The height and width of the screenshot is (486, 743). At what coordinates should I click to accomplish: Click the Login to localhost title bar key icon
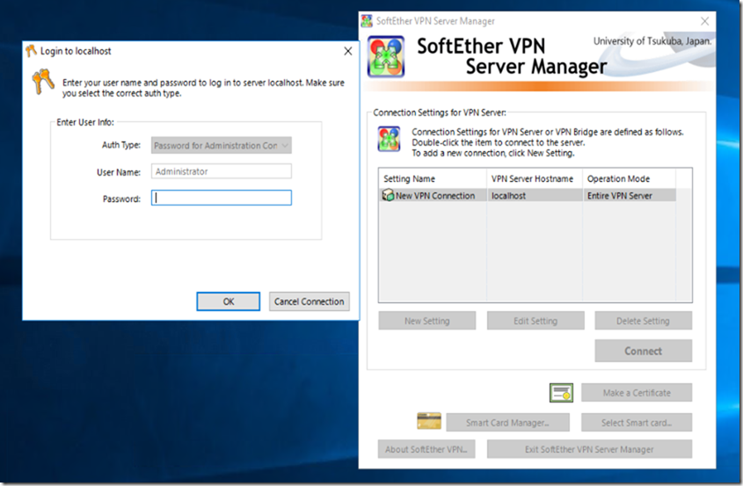coord(32,51)
